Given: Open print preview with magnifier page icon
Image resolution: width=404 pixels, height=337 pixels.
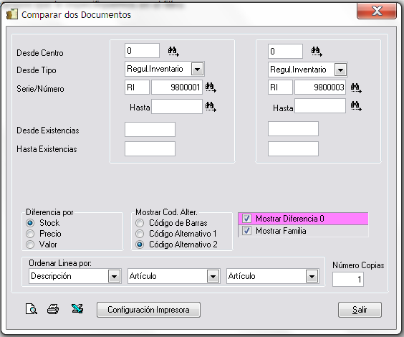Looking at the screenshot, I should [x=32, y=309].
